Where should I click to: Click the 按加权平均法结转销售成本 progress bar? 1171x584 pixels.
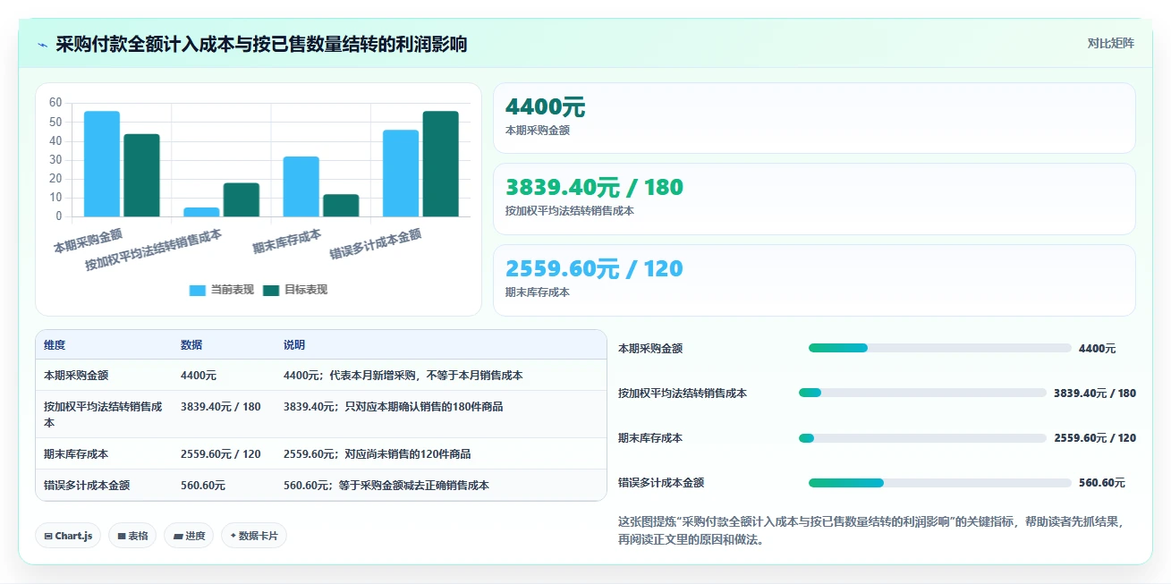(x=922, y=393)
